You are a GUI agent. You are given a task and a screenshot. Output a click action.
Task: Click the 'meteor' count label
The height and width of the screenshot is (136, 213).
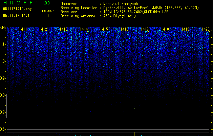pyautogui.click(x=48, y=11)
